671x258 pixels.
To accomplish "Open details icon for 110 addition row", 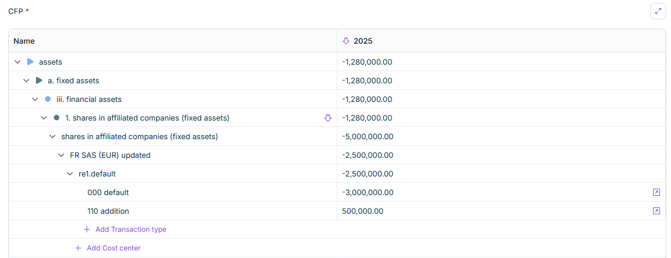I will pos(656,211).
